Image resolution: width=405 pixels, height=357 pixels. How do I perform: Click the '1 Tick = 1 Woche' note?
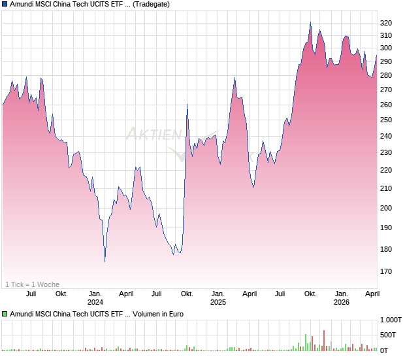(x=33, y=284)
